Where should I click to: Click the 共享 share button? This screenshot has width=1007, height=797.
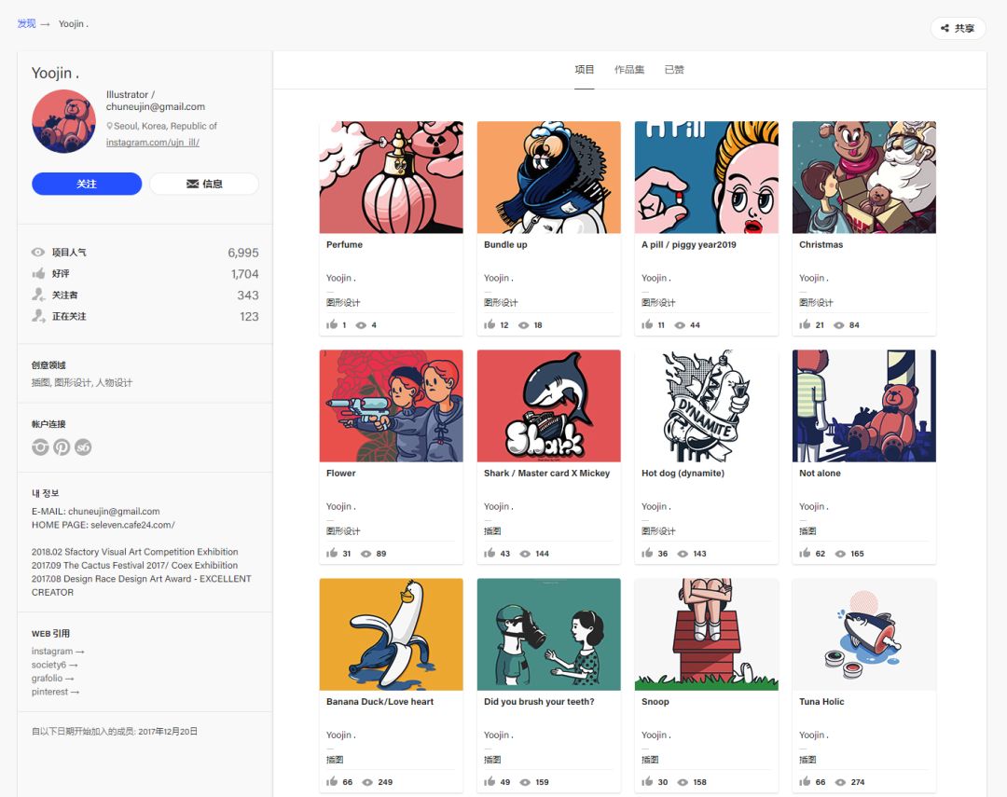pos(958,28)
